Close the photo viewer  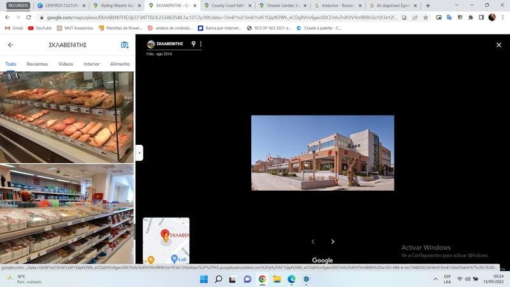499,45
